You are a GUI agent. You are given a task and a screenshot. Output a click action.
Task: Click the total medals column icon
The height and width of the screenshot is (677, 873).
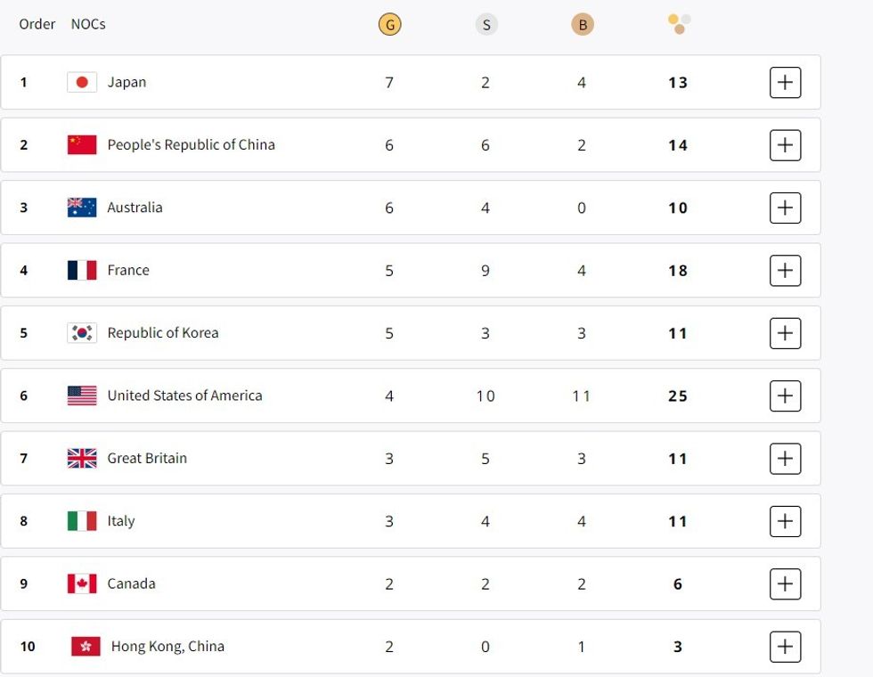click(x=679, y=24)
